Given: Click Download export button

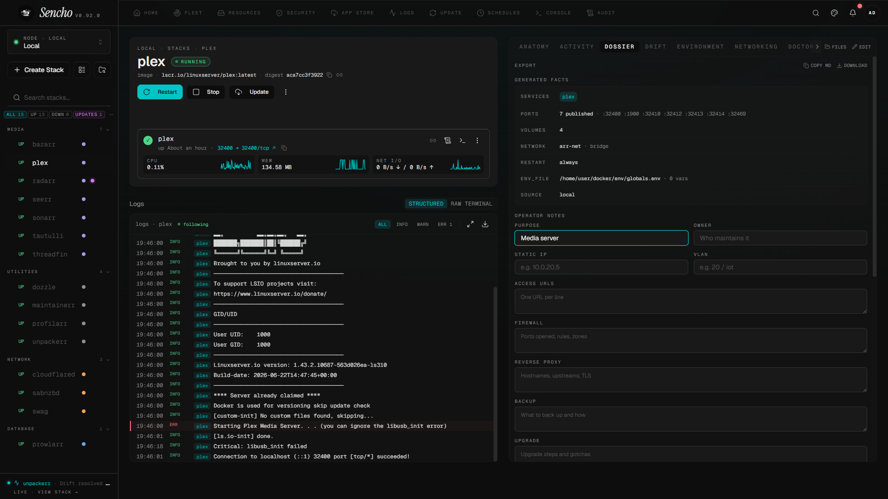Looking at the screenshot, I should tap(852, 66).
